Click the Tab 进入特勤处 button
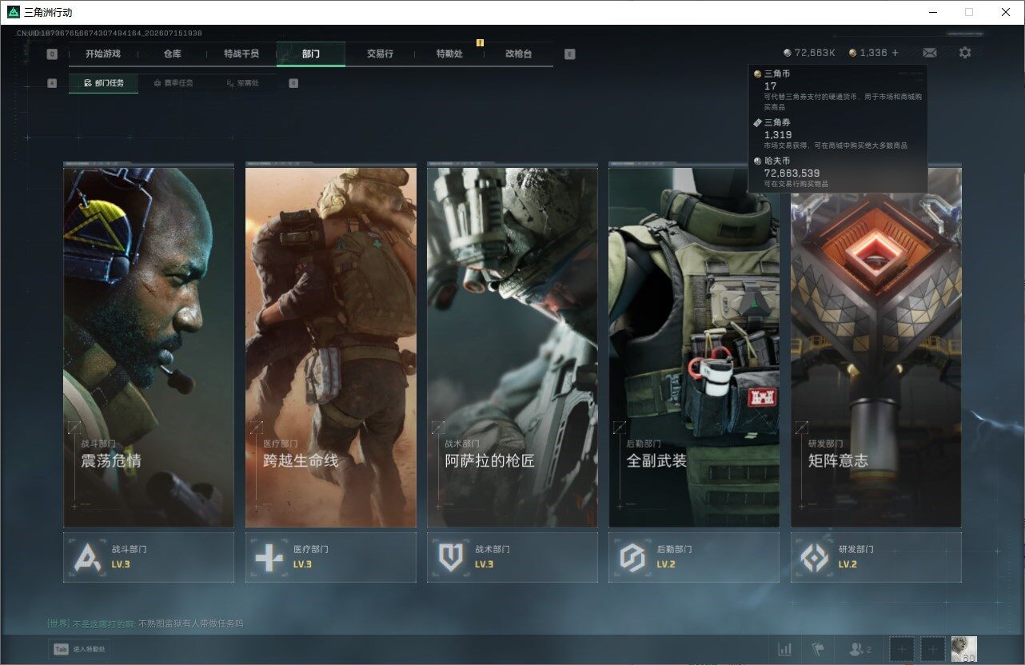The height and width of the screenshot is (665, 1025). (x=79, y=650)
